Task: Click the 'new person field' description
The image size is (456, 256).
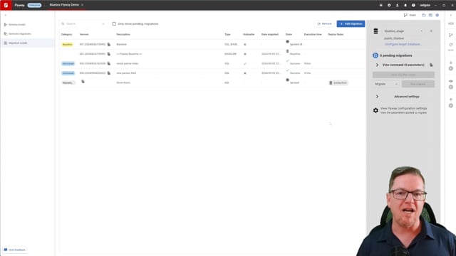Action: coord(126,73)
